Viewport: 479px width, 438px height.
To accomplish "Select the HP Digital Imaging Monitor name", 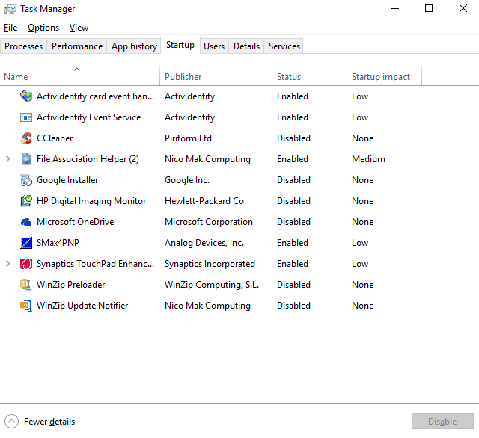I will pyautogui.click(x=91, y=201).
